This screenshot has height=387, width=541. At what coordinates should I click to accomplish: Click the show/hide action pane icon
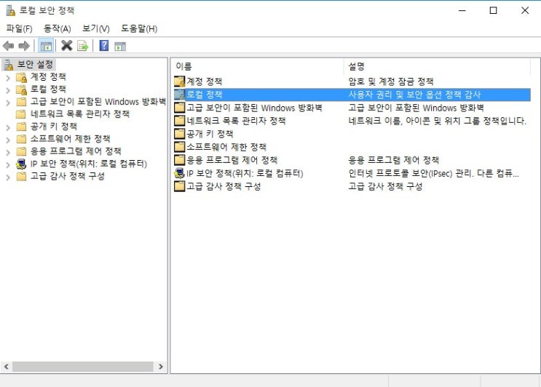click(x=120, y=46)
